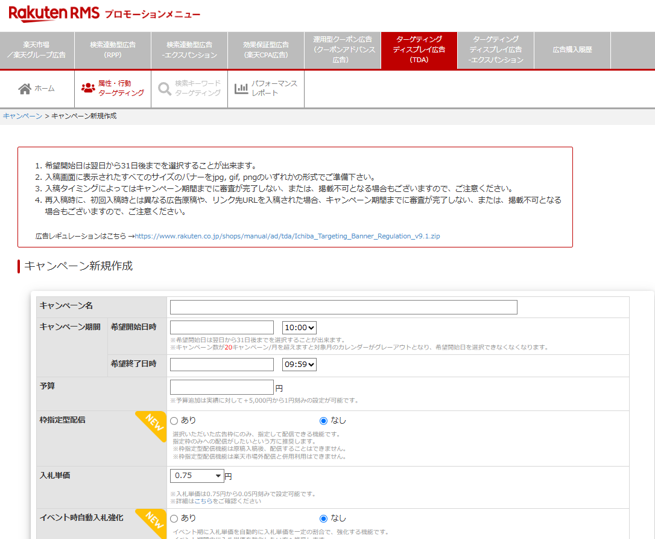Open the 効果保証型広告 (楽天CPA広告) tab
655x539 pixels.
(x=266, y=50)
